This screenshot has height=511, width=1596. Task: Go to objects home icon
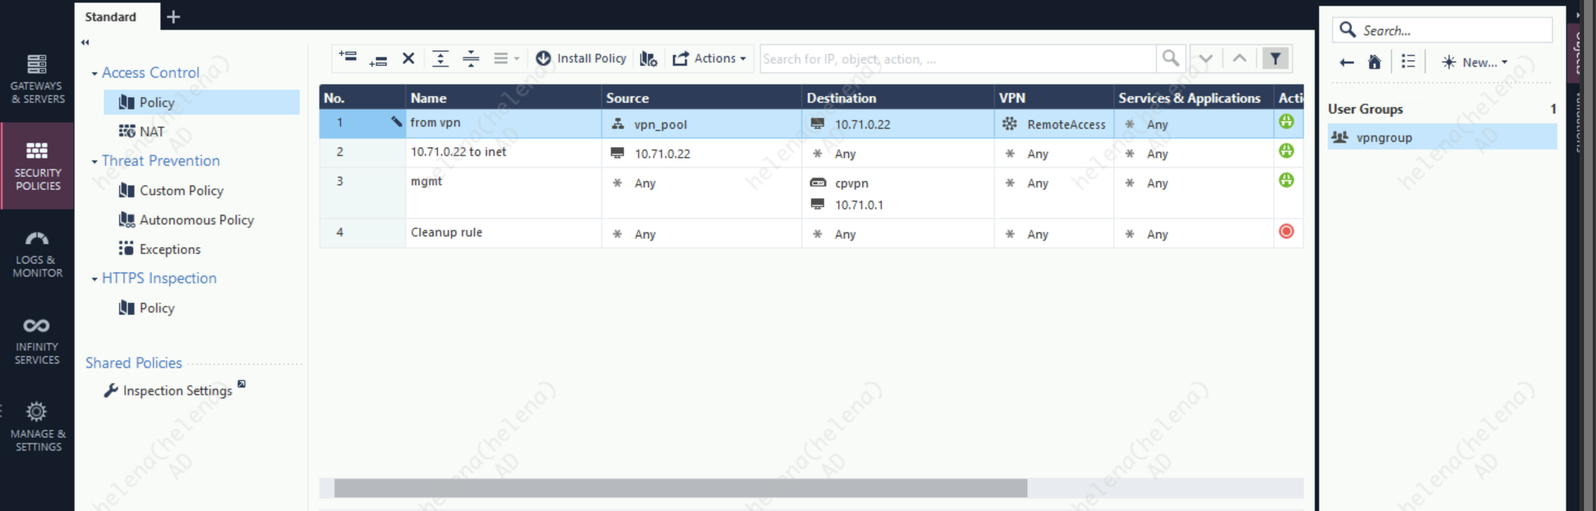(1374, 63)
